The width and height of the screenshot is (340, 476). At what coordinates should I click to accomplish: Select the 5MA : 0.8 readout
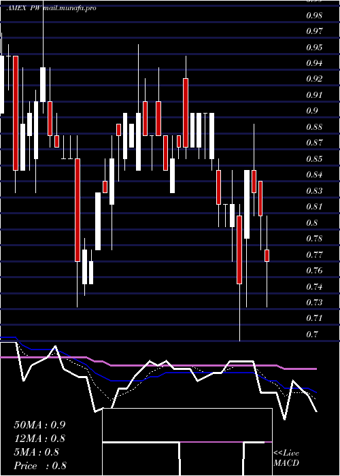point(37,452)
